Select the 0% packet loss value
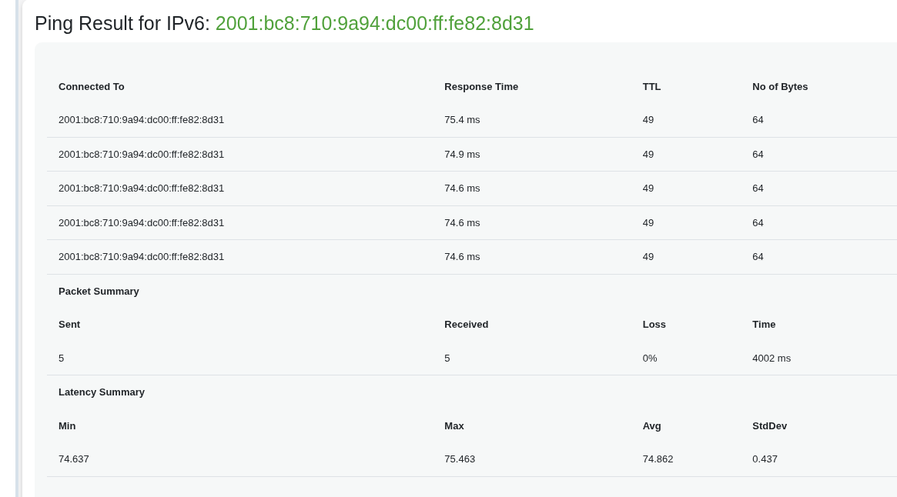Screen dimensions: 897x497 [650, 359]
